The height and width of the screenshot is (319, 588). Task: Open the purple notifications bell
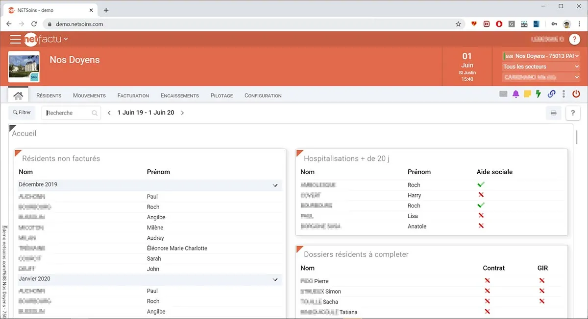[x=515, y=94]
